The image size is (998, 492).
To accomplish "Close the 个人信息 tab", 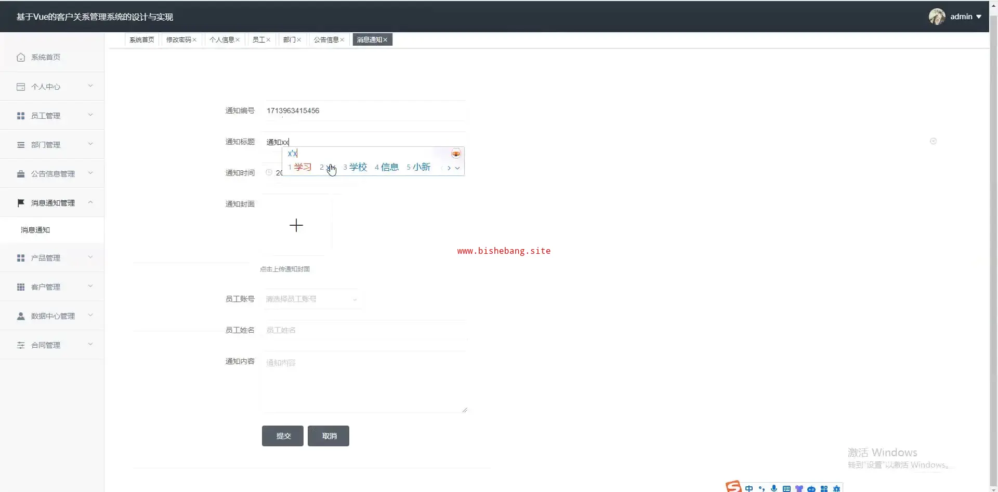I will [238, 40].
